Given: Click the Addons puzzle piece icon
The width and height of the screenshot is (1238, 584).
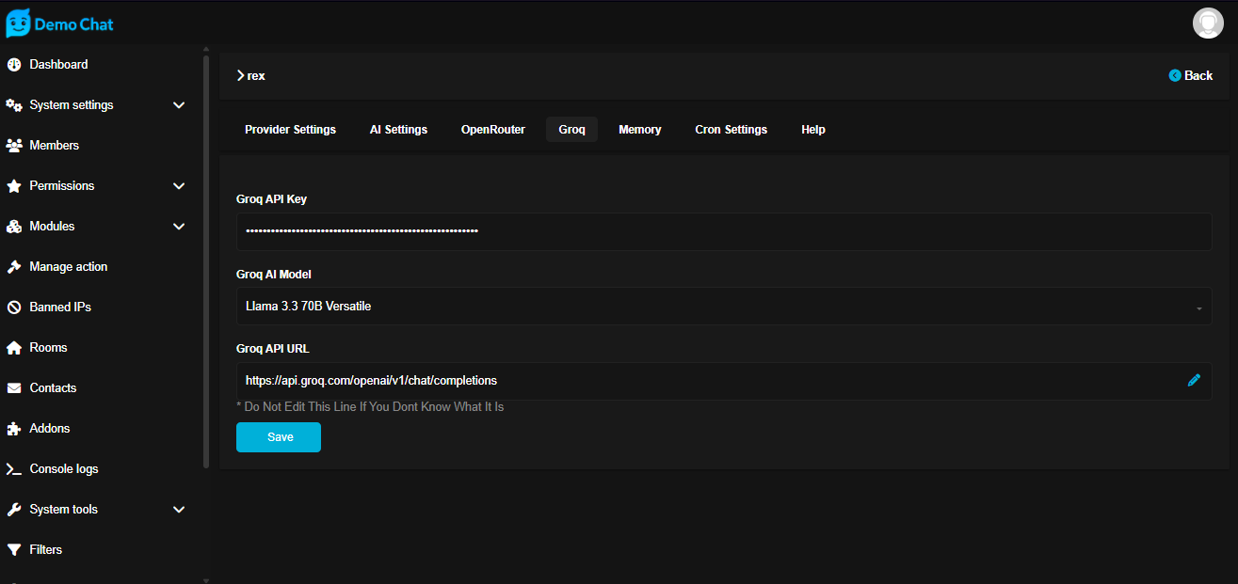Looking at the screenshot, I should [14, 429].
